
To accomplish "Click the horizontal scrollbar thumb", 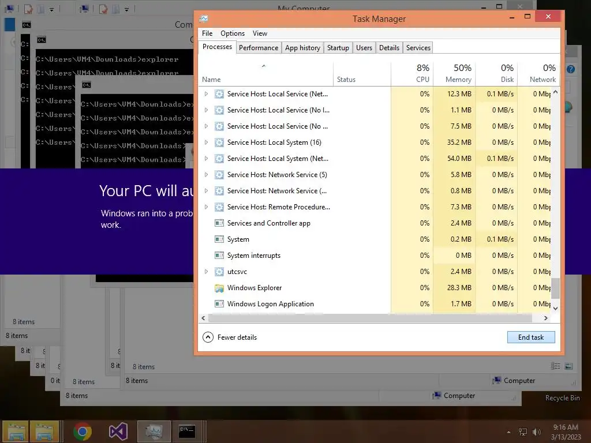I will coord(370,318).
